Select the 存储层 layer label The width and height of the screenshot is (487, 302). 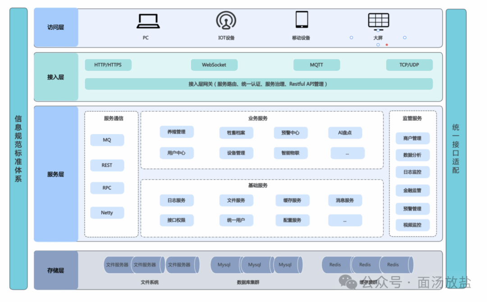pos(56,270)
